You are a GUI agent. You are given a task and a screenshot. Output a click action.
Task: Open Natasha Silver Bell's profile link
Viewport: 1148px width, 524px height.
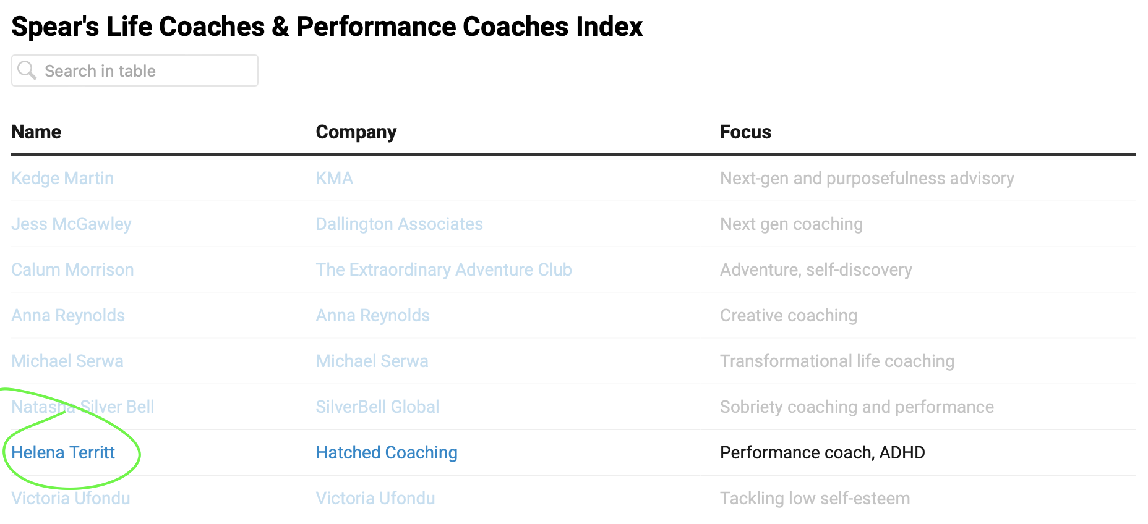[83, 407]
